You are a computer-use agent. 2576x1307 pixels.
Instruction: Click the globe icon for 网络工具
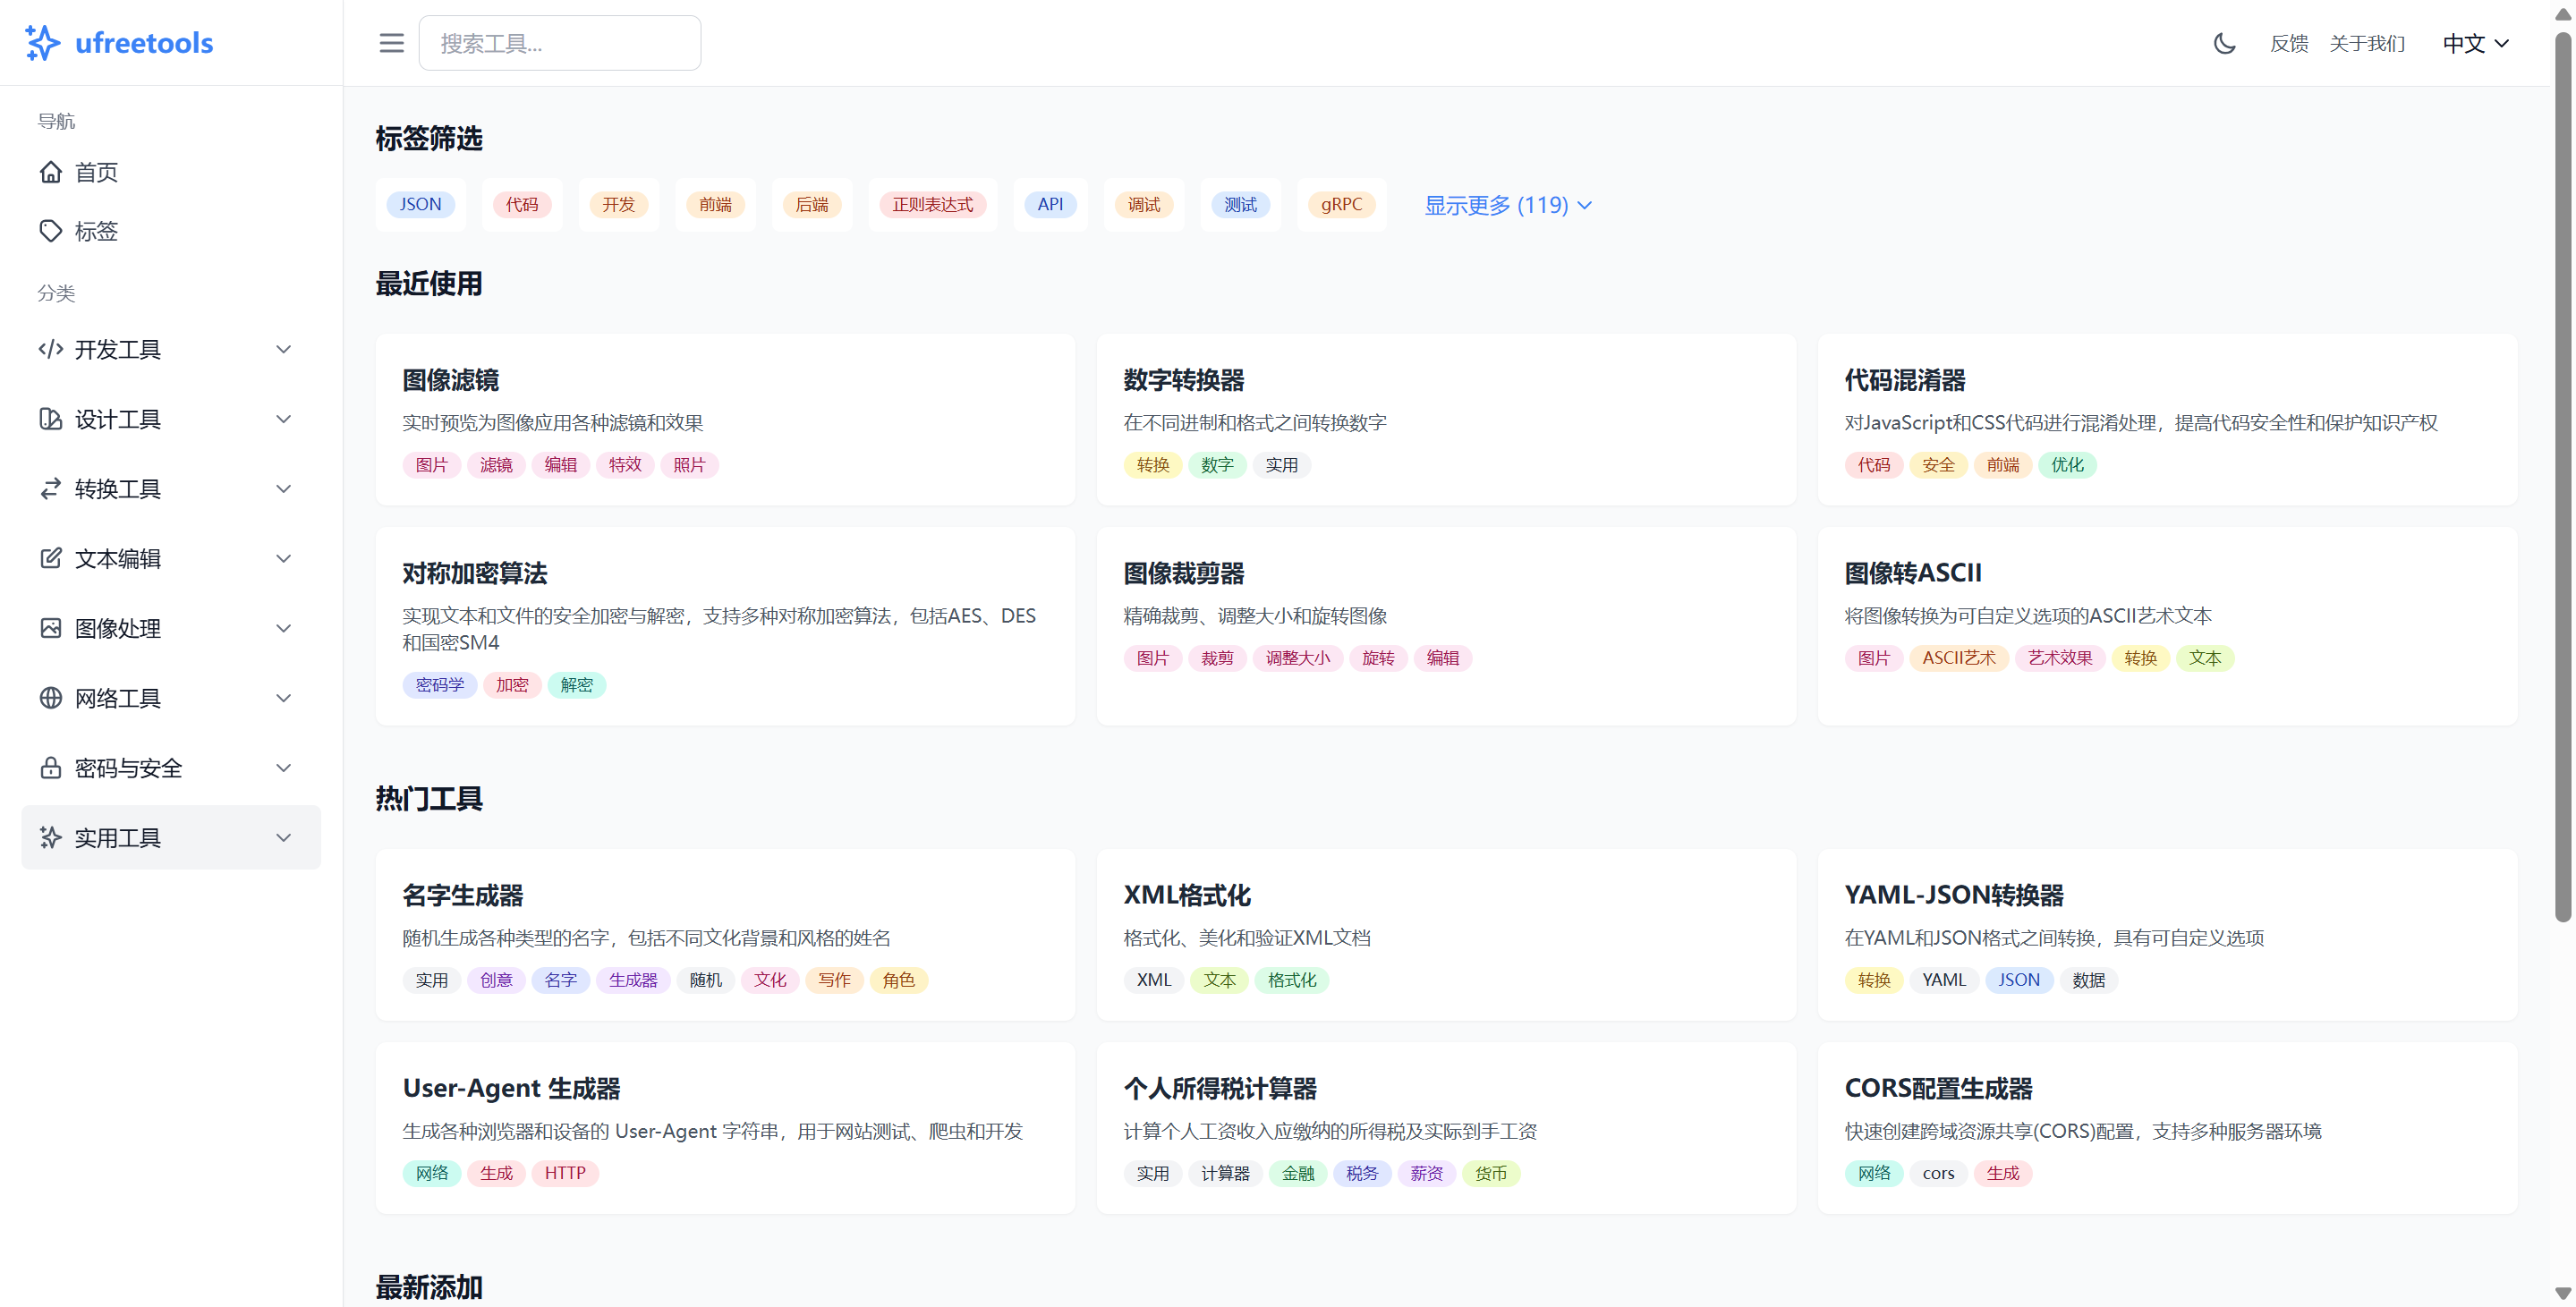[51, 698]
